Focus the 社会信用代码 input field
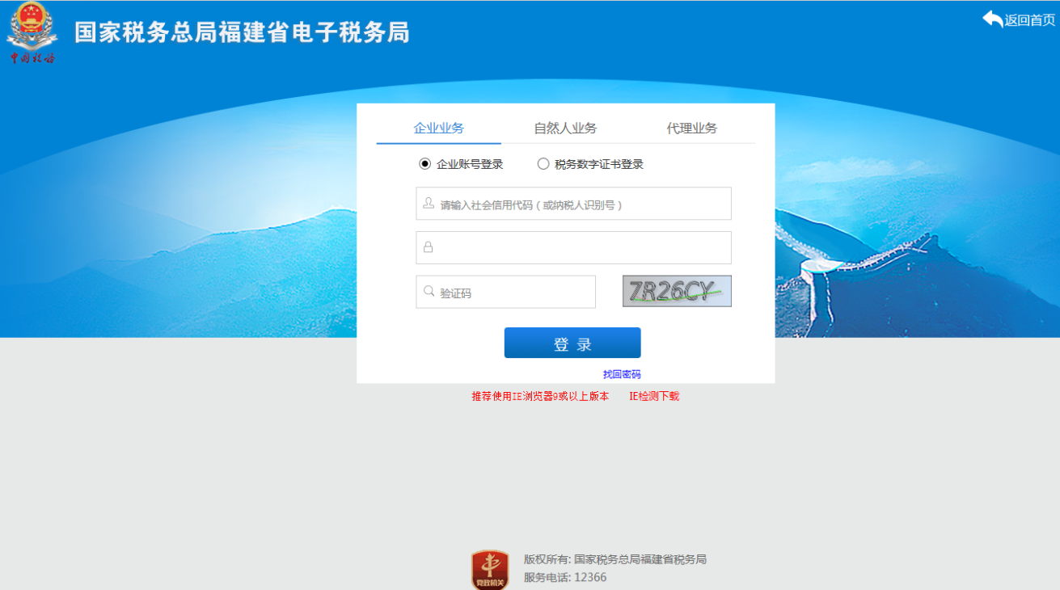Screen dimensions: 1060x590 click(x=582, y=204)
